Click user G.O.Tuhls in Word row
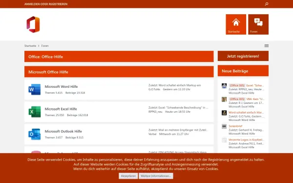 [154, 89]
